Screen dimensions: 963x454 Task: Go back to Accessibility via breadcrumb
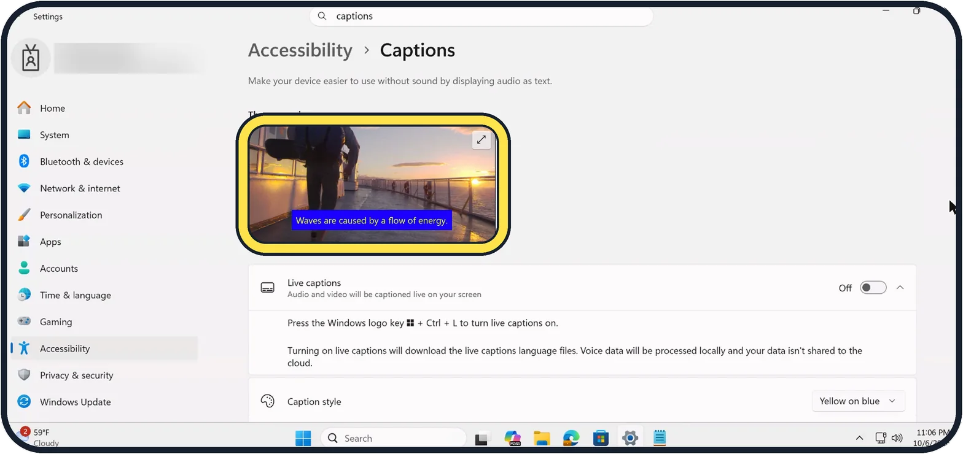(x=300, y=50)
